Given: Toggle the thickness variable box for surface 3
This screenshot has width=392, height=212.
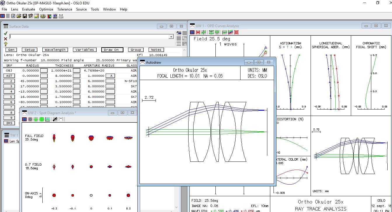Looking at the screenshot, I should pos(76,86).
